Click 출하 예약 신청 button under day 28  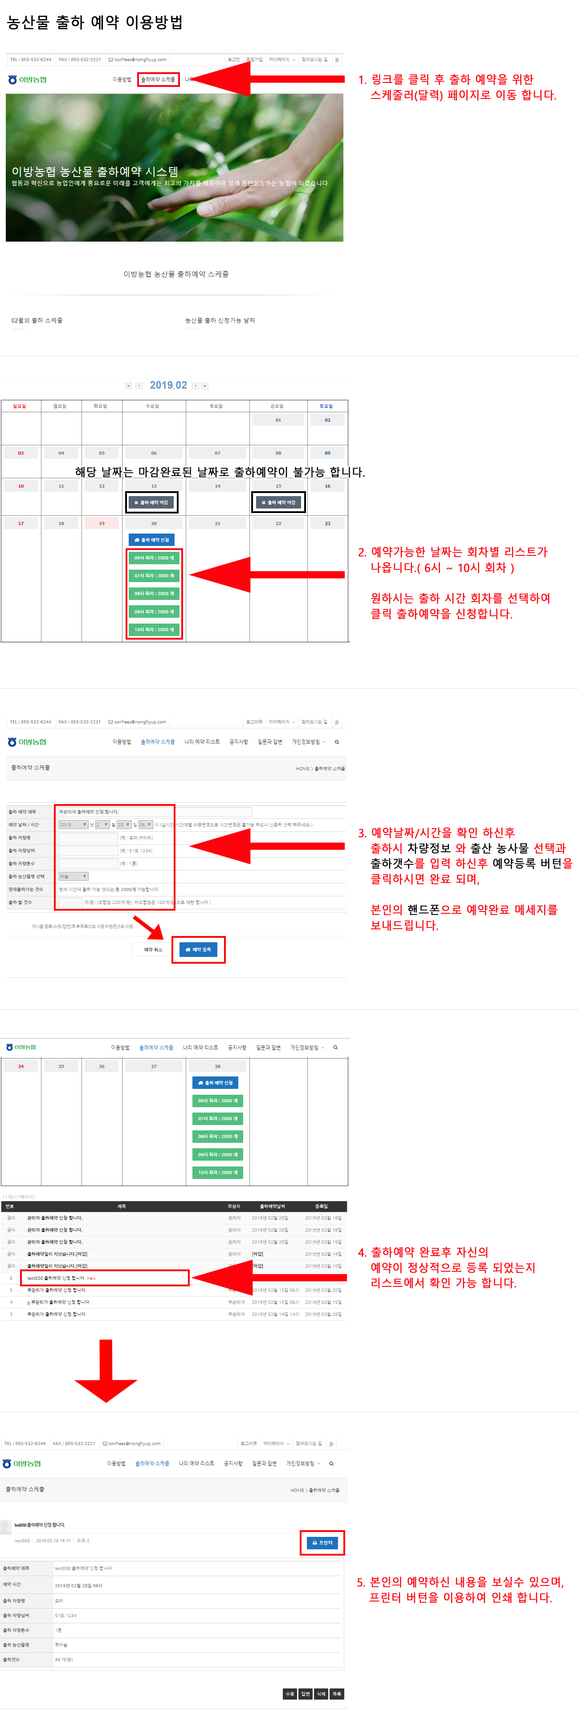pos(216,1082)
